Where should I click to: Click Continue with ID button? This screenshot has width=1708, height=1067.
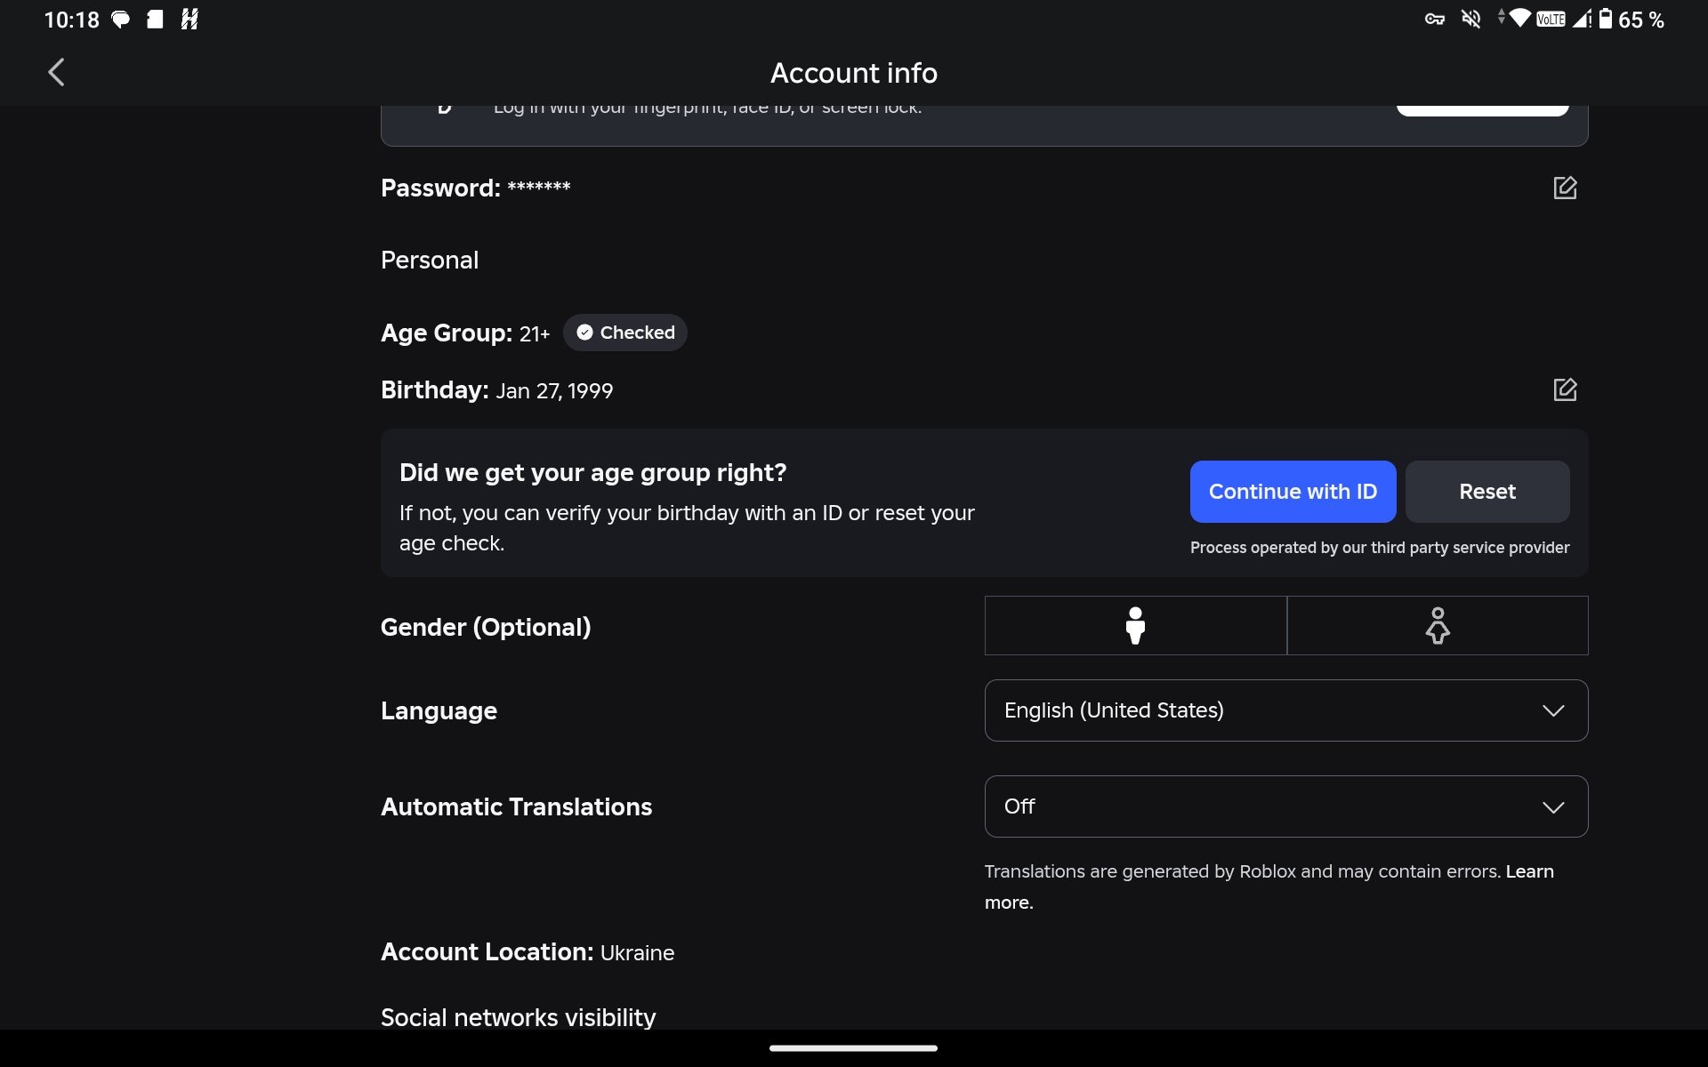tap(1293, 492)
